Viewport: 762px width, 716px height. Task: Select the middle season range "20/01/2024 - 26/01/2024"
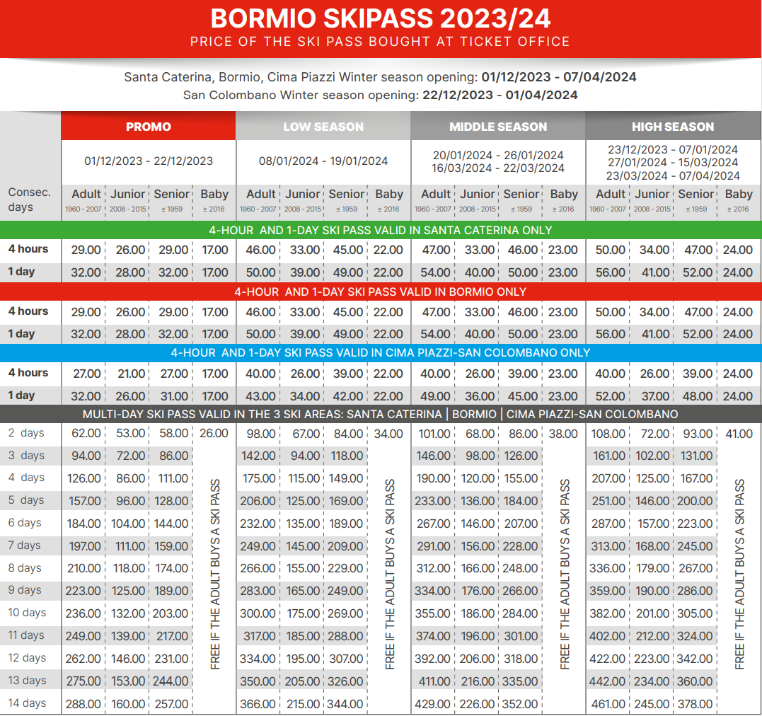point(498,155)
